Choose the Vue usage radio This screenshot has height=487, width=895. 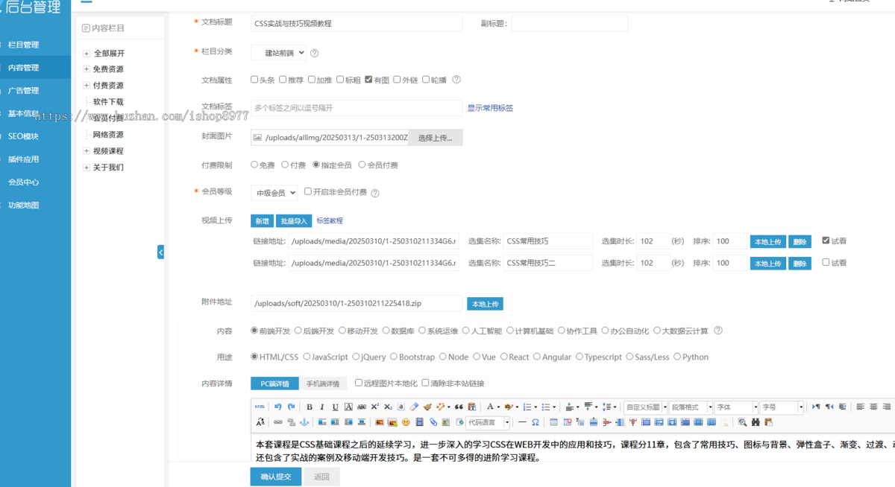[x=475, y=357]
